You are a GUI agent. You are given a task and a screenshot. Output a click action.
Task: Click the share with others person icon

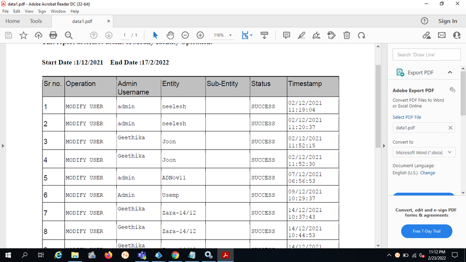point(457,35)
